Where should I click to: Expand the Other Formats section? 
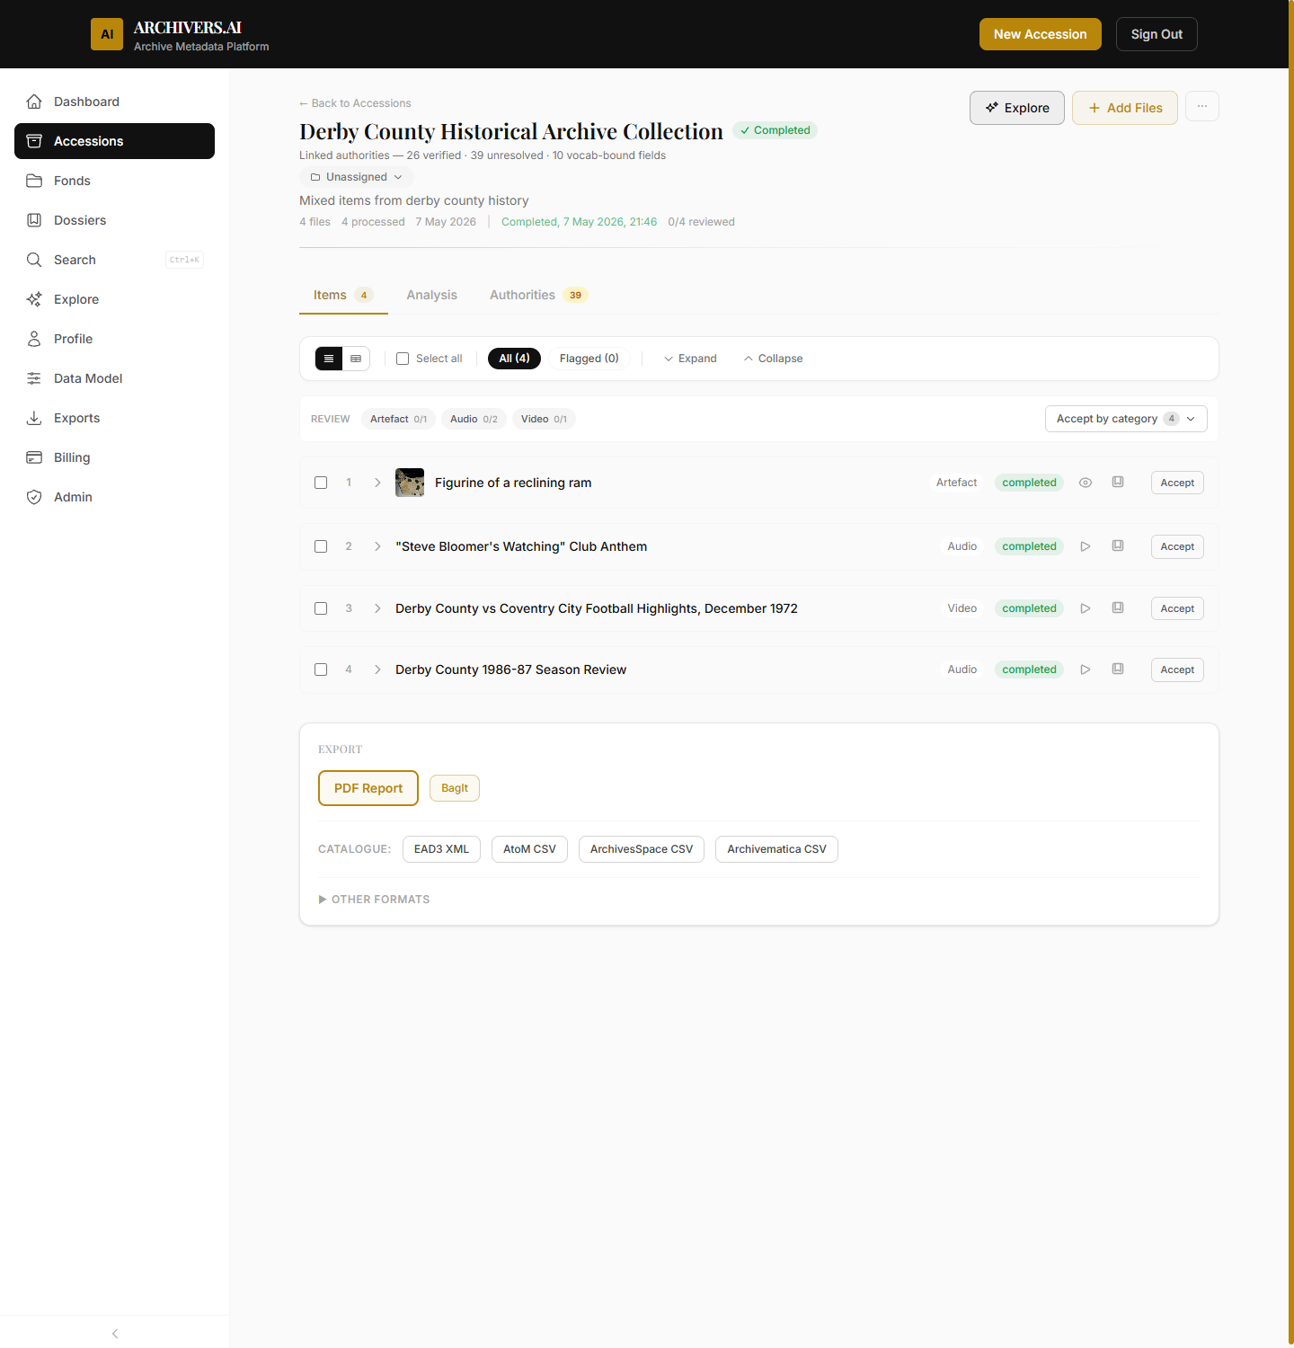tap(374, 900)
